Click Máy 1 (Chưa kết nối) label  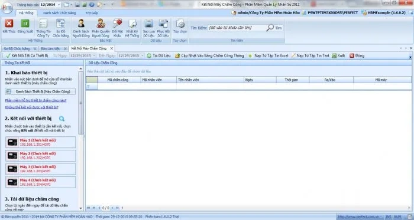pyautogui.click(x=38, y=140)
